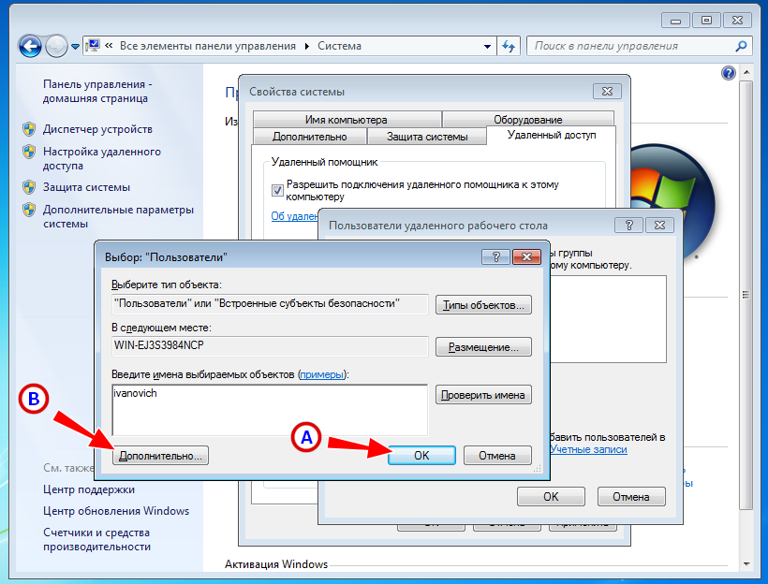
Task: Open Защита системы sidebar link
Action: 86,187
